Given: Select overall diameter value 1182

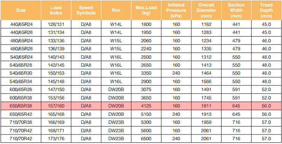Looking at the screenshot, I should pyautogui.click(x=206, y=24).
